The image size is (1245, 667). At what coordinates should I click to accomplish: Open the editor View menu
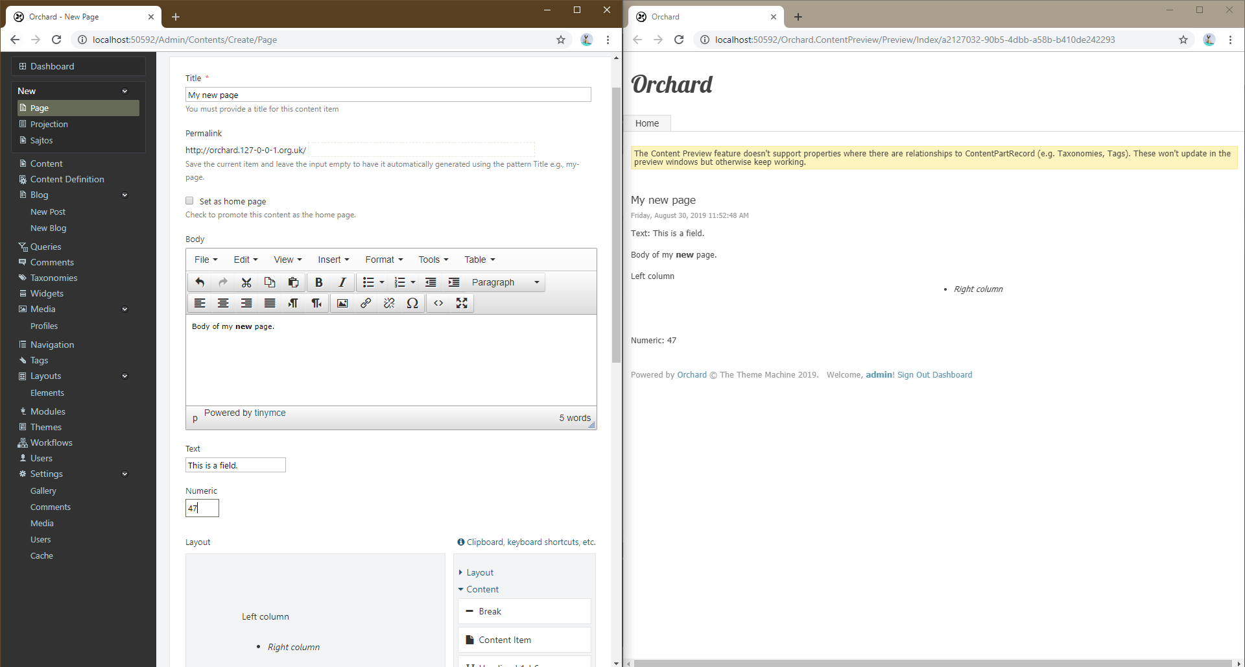click(x=288, y=260)
